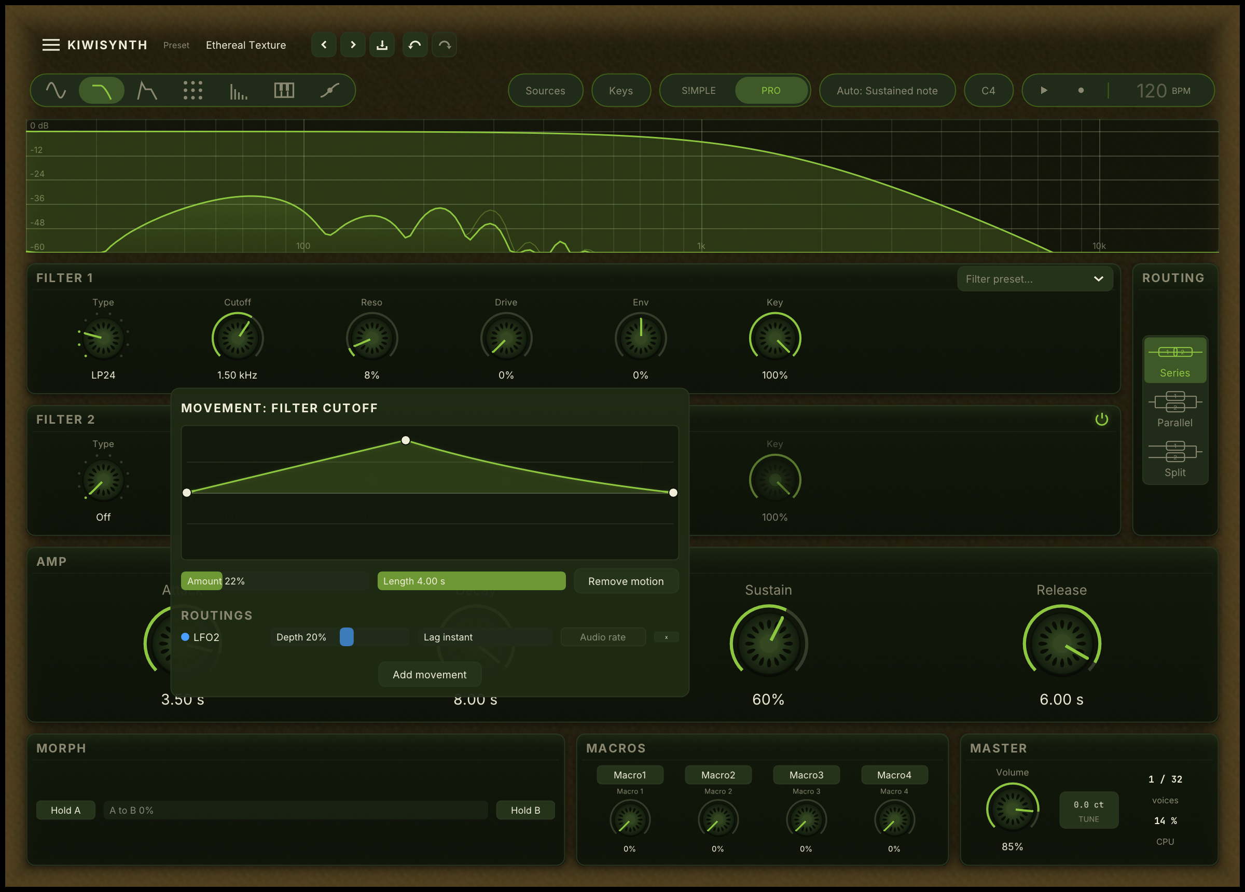Switch to PRO mode

point(771,91)
